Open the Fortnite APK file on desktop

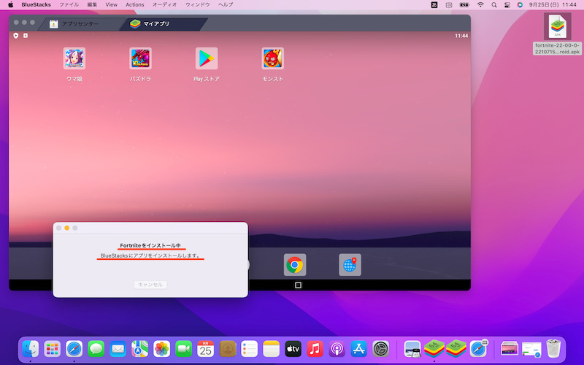coord(557,28)
